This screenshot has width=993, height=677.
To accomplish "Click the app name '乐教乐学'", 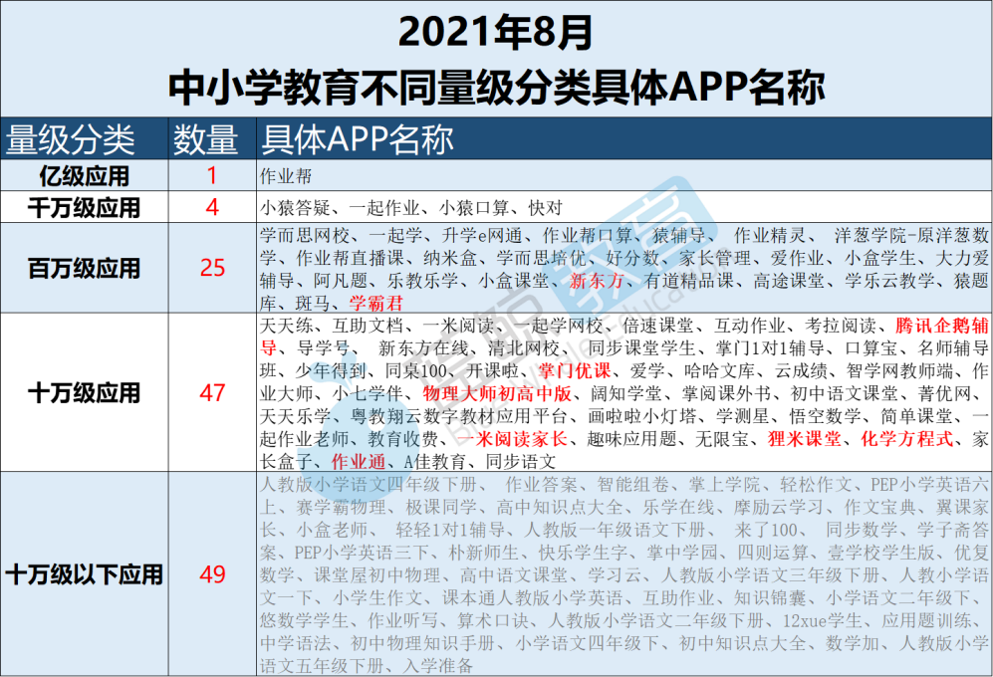I will pos(423,281).
